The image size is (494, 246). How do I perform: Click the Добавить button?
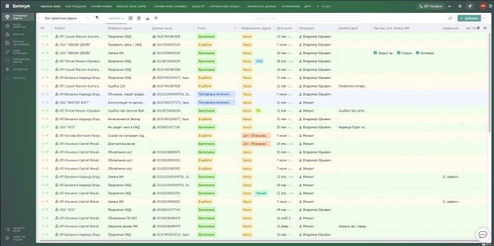point(469,18)
